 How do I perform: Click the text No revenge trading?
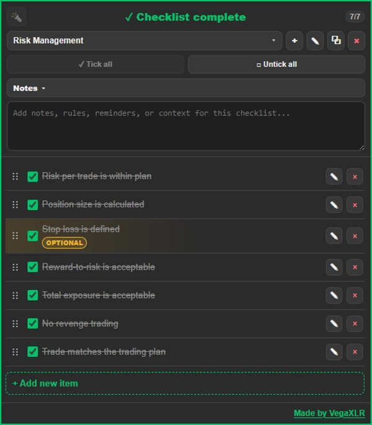pos(80,323)
